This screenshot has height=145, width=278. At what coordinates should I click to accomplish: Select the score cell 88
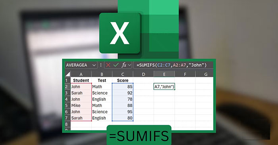(x=123, y=105)
